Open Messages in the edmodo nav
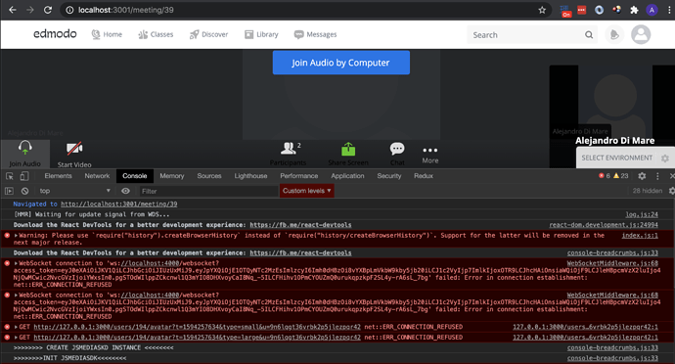The width and height of the screenshot is (675, 364). pyautogui.click(x=315, y=34)
